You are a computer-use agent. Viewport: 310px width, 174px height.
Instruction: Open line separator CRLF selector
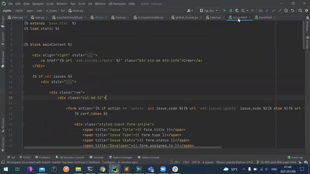pyautogui.click(x=186, y=162)
